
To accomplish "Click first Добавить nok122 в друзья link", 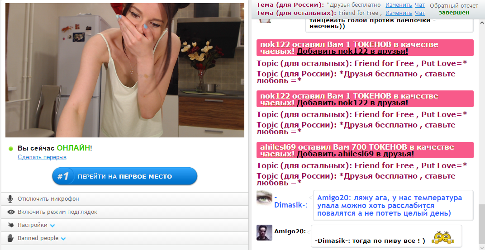I will 352,52.
